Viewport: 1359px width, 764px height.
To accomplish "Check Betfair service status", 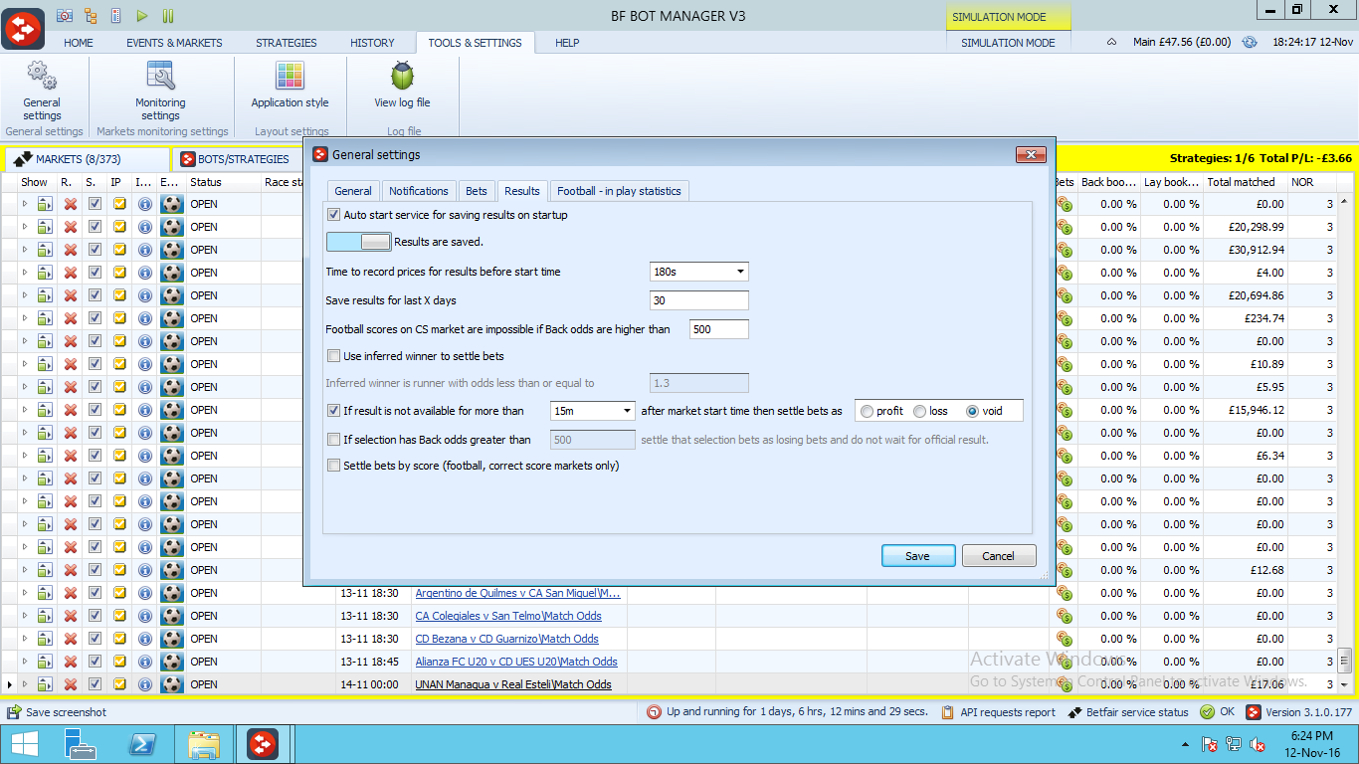I will [1128, 712].
